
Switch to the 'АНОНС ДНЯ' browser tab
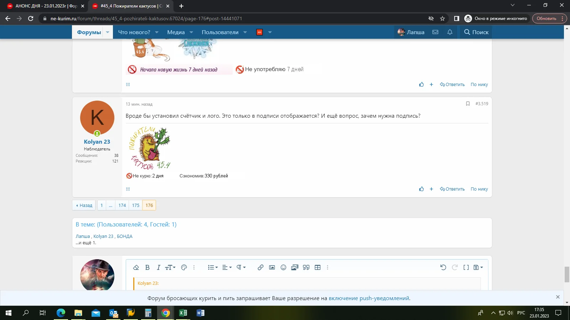pos(46,6)
